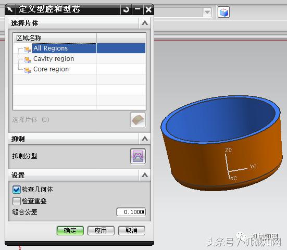The image size is (287, 250).
Task: Click the 应用 apply button
Action: point(101,231)
